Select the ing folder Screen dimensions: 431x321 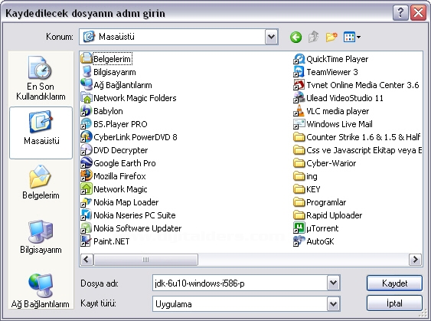pos(305,175)
